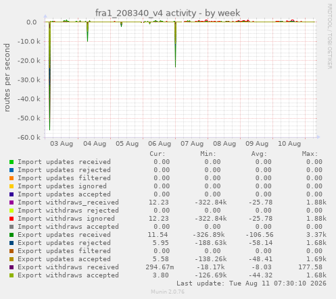Click the '10 Aug' x-axis label
The height and width of the screenshot is (299, 336).
(289, 144)
